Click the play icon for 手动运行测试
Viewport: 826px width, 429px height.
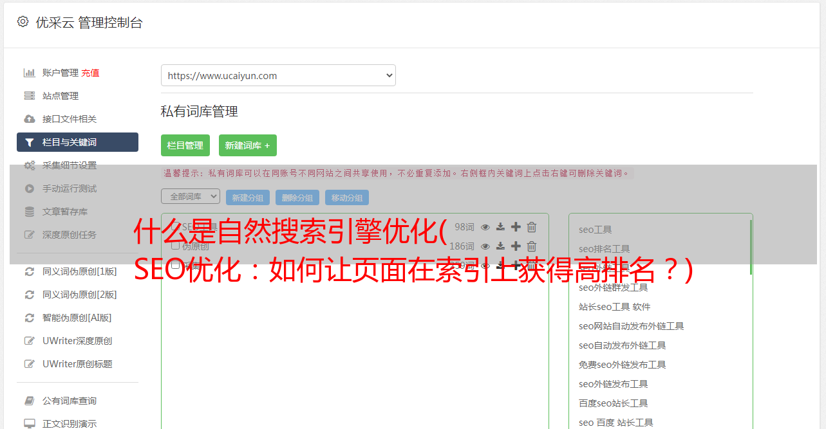coord(30,188)
